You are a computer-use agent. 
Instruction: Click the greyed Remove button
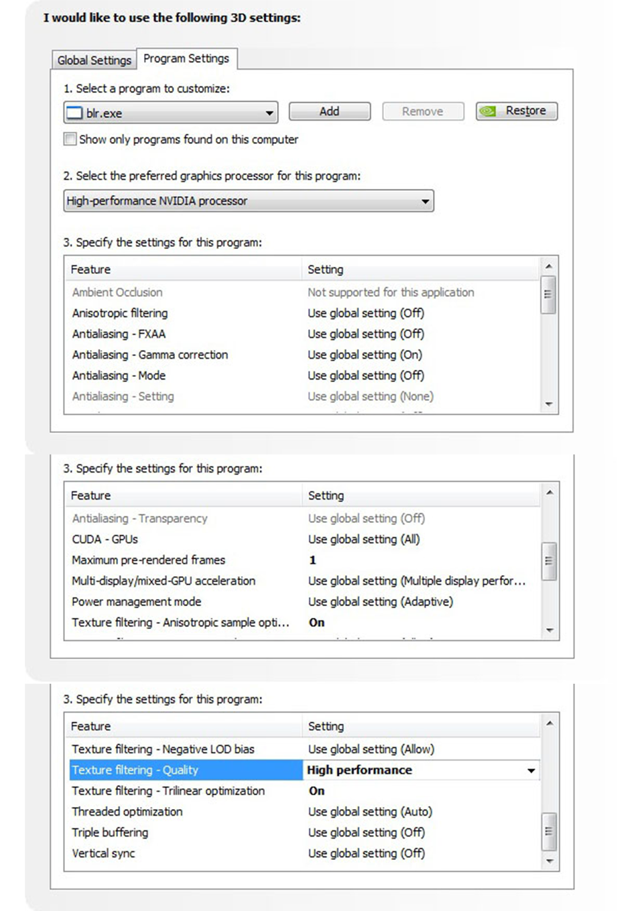pyautogui.click(x=423, y=111)
